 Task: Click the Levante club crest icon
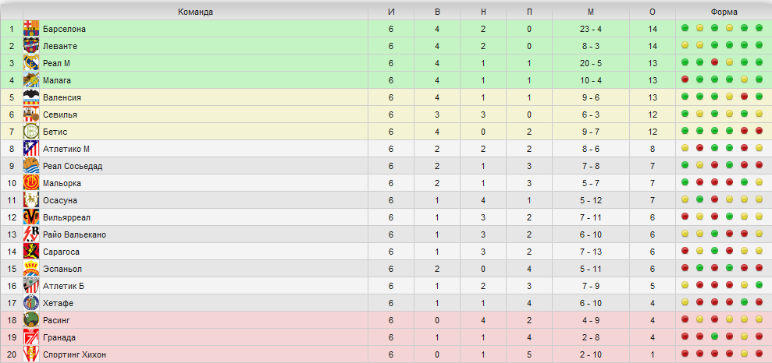(x=31, y=46)
